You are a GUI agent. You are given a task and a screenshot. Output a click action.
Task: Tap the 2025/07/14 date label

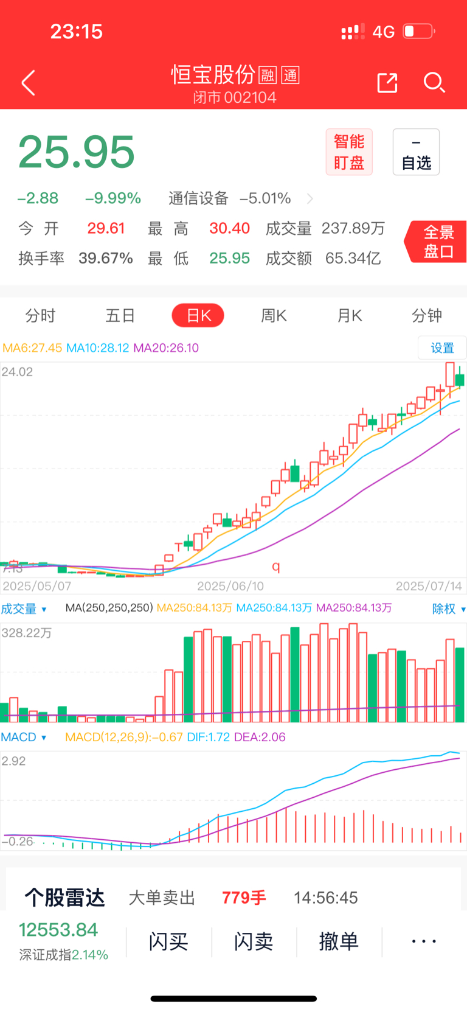(x=429, y=586)
